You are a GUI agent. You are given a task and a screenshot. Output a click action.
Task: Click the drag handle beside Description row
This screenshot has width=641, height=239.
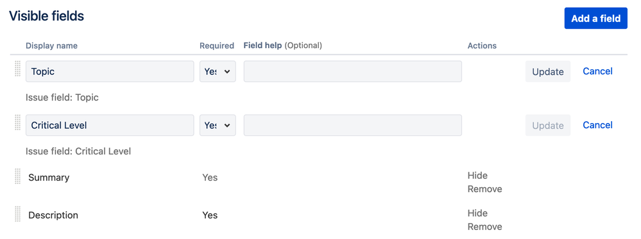(x=17, y=213)
